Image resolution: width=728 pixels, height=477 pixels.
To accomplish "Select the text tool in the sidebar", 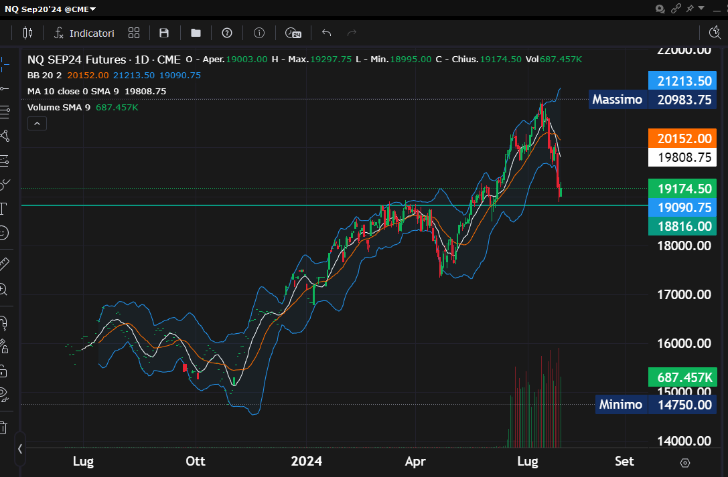I will pos(5,208).
